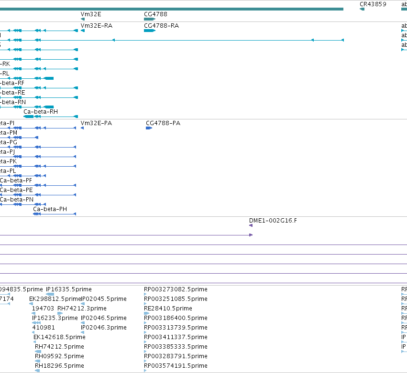The width and height of the screenshot is (407, 373).
Task: Click the RH09592.5prime EST label
Action: point(59,356)
